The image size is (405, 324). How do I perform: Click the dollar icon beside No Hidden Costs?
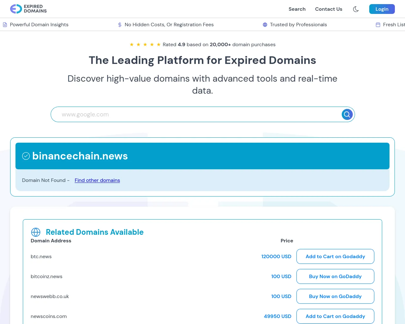pyautogui.click(x=120, y=25)
